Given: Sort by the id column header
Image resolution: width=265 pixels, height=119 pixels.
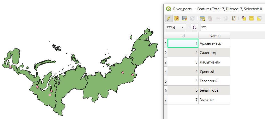Looking at the screenshot, I should pos(183,36).
